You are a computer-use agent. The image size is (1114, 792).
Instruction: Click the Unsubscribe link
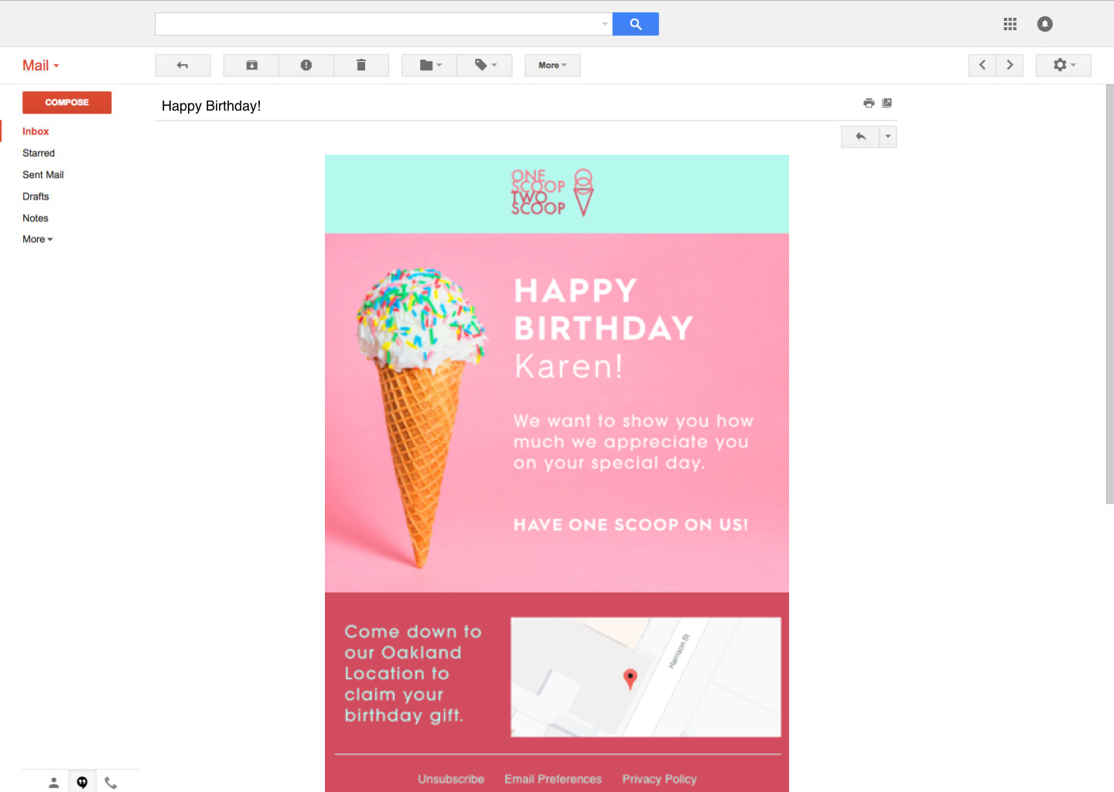pos(451,779)
